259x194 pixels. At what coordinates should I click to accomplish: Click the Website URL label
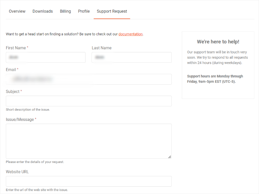[x=17, y=172]
